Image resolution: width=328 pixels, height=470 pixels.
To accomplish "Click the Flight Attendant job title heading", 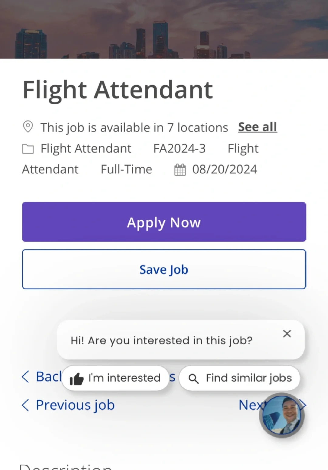I will (x=118, y=90).
